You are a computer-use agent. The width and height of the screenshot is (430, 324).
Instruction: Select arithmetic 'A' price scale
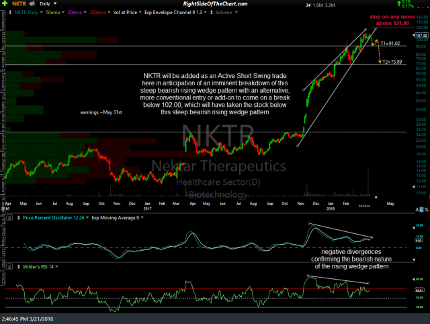coord(417,210)
